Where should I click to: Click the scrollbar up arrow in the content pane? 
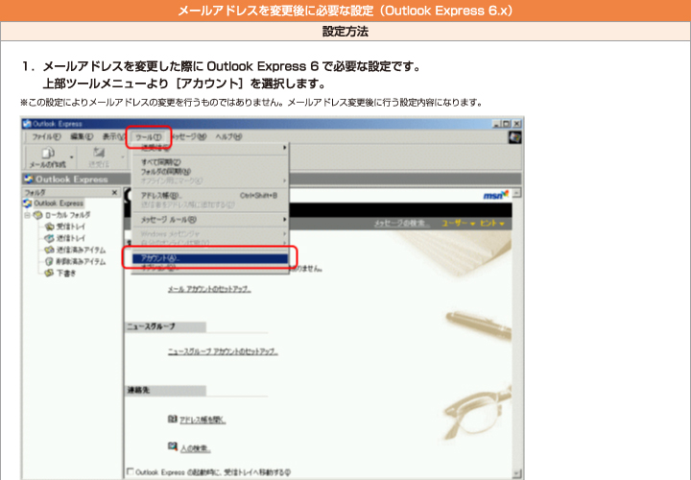[517, 193]
